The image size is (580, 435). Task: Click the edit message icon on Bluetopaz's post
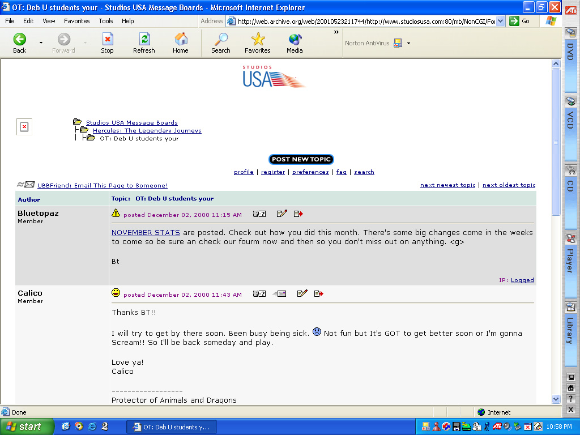(x=282, y=214)
